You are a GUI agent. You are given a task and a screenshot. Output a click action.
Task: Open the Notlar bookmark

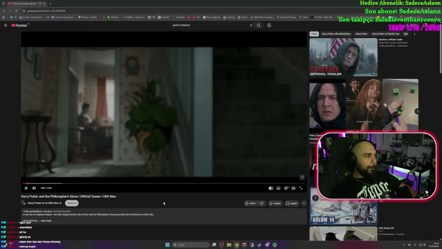tap(242, 17)
